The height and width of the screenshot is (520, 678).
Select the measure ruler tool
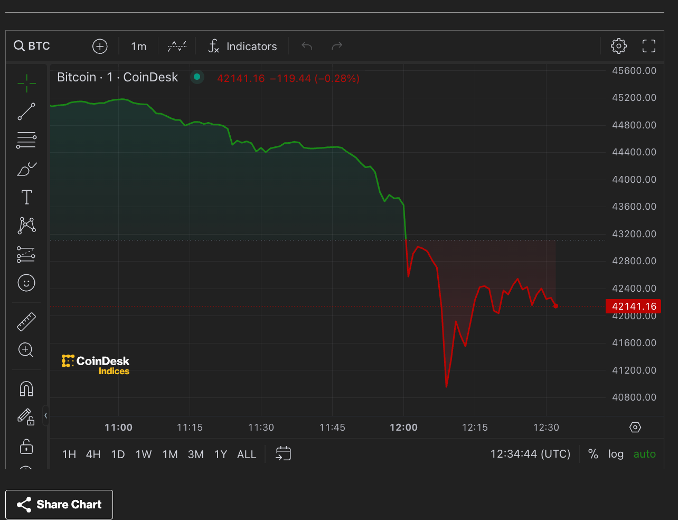26,321
